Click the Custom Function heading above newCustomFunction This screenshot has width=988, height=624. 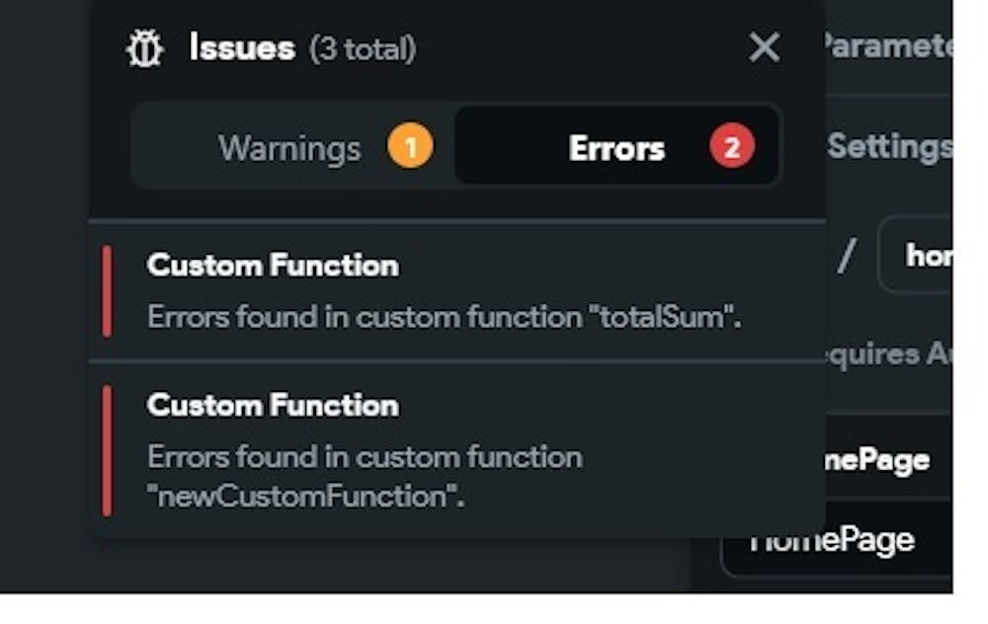pos(273,405)
